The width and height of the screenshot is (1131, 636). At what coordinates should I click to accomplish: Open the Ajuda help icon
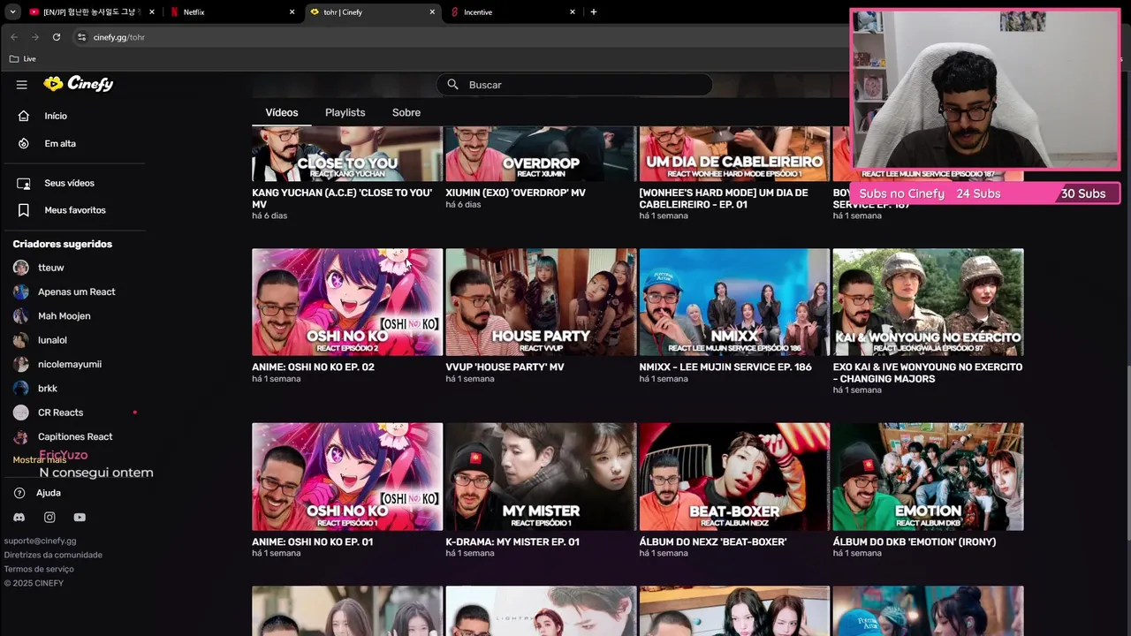[19, 493]
